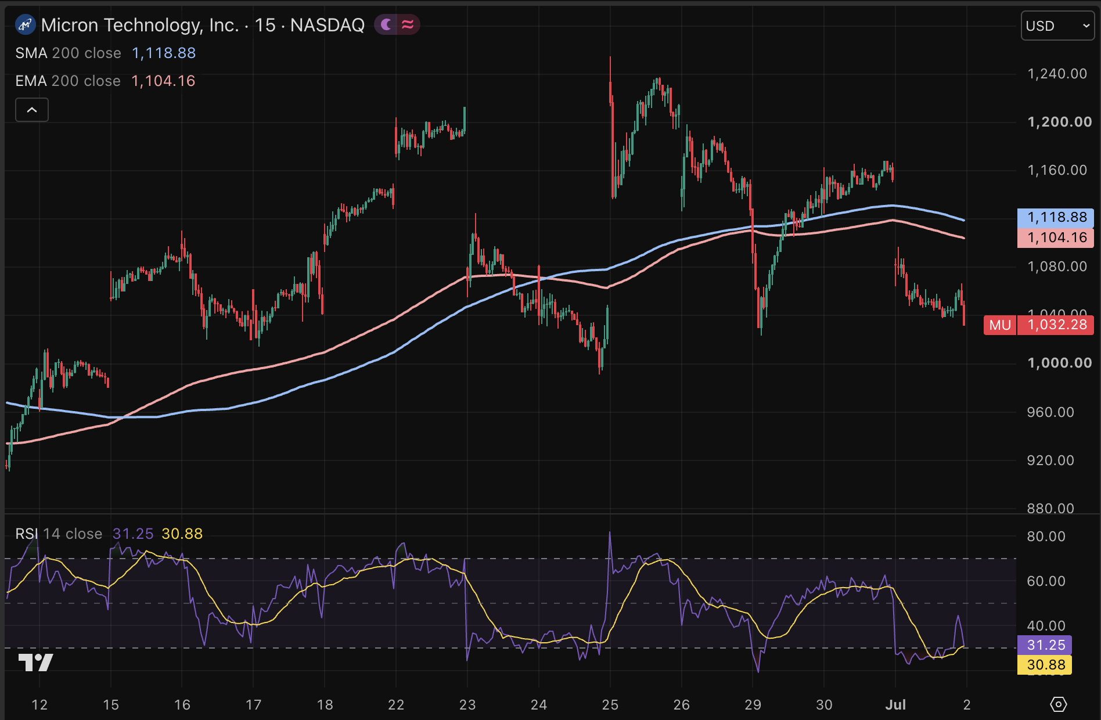Click the 25 date marker on time axis
The image size is (1101, 720).
pyautogui.click(x=610, y=704)
